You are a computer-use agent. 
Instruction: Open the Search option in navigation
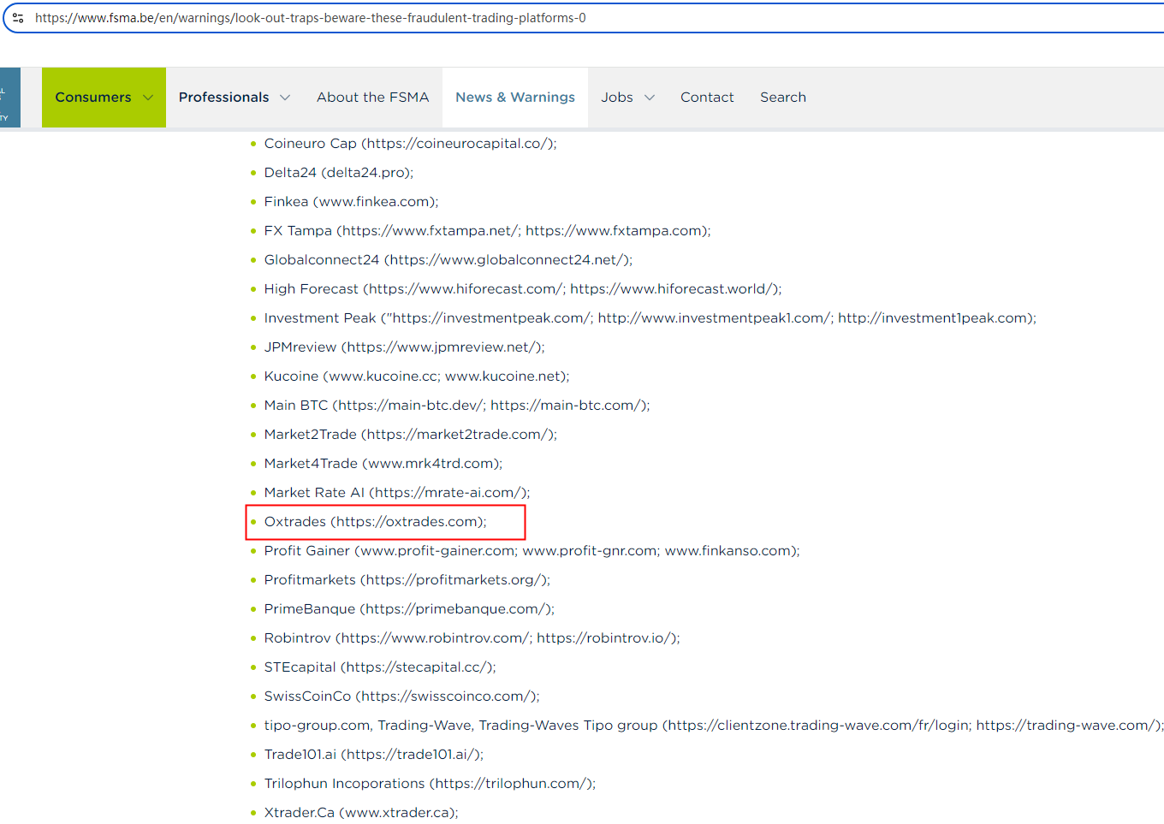782,98
